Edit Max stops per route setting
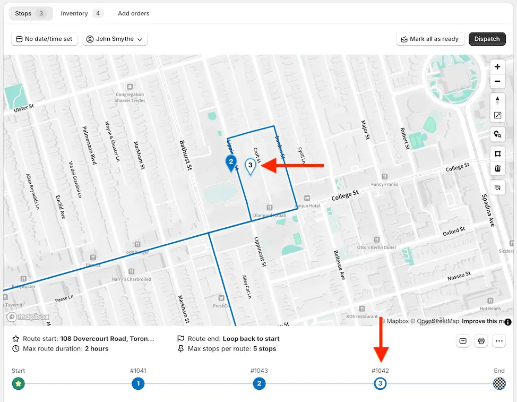The image size is (517, 402). 227,348
